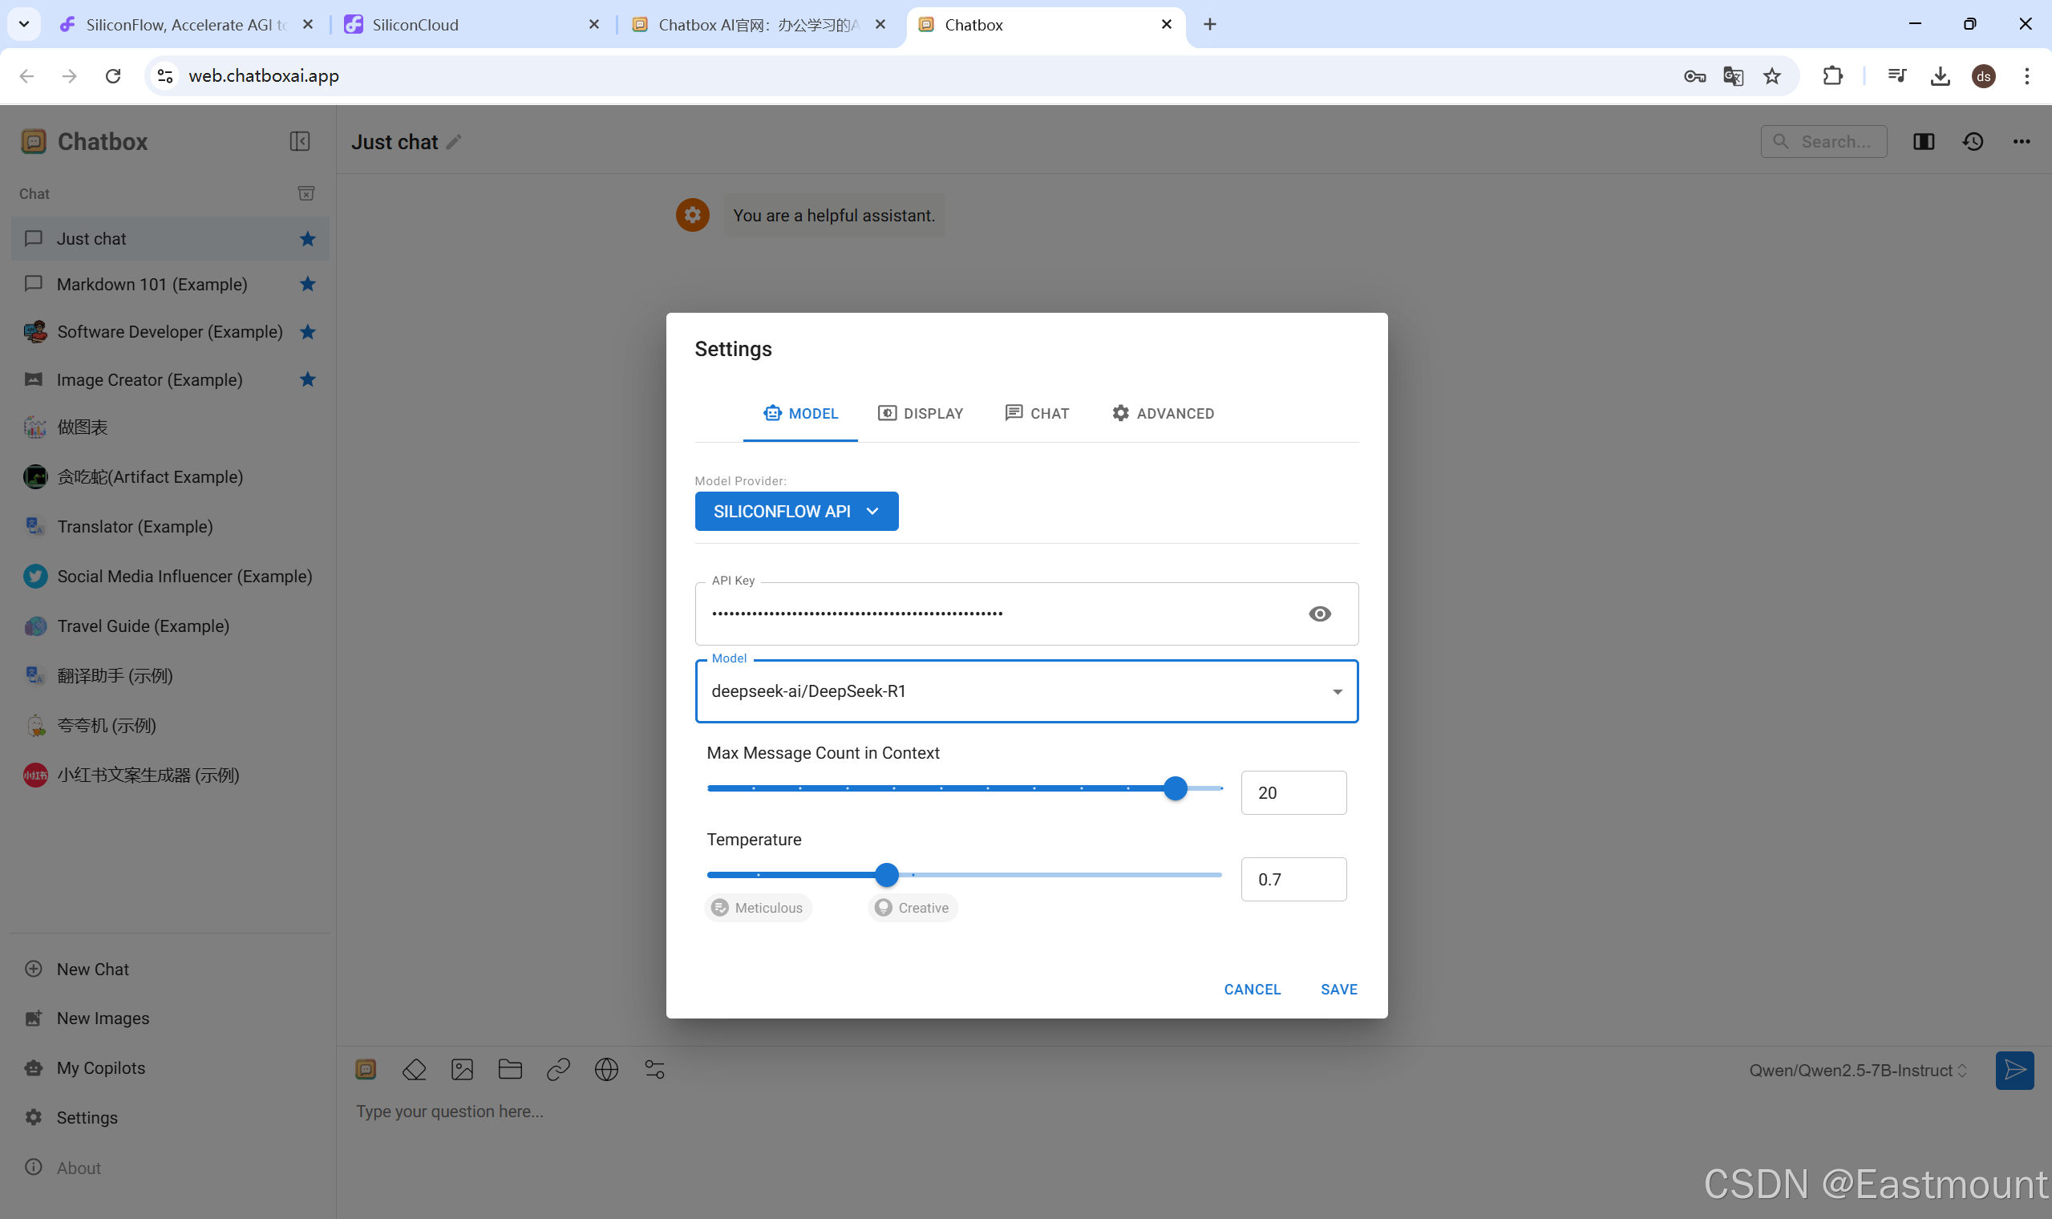Click the attach image icon below chat
Screen dimensions: 2052x1219
point(463,1070)
